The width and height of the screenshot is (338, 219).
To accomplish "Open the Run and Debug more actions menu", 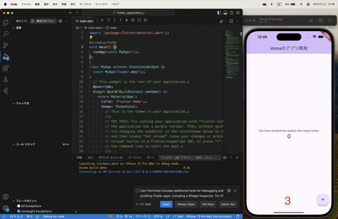I will [x=66, y=21].
